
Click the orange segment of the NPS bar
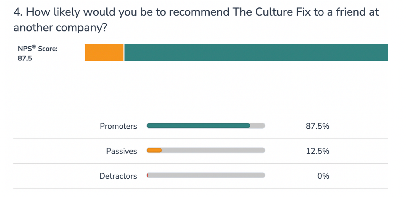click(x=104, y=52)
